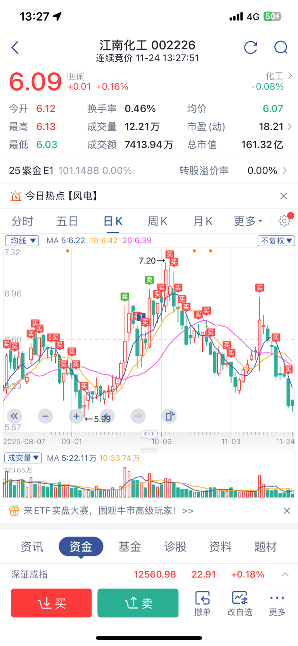Refresh the stock quote data
Viewport: 298px width, 646px height.
[251, 47]
